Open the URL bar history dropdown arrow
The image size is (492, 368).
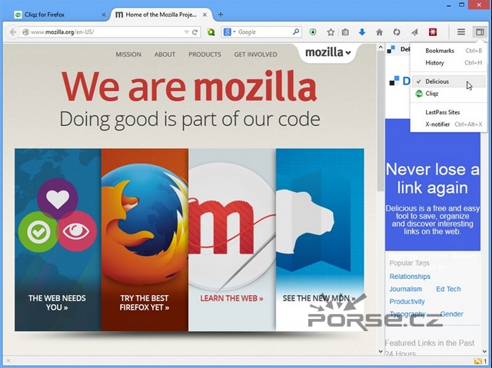pyautogui.click(x=187, y=32)
